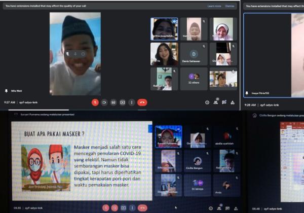
Task: Click 9:28 AM clock in top-right meeting
Action: pyautogui.click(x=250, y=105)
